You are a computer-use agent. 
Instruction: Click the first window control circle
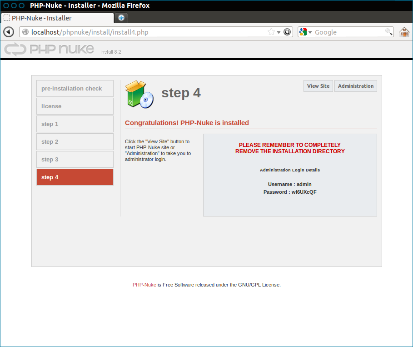click(6, 5)
